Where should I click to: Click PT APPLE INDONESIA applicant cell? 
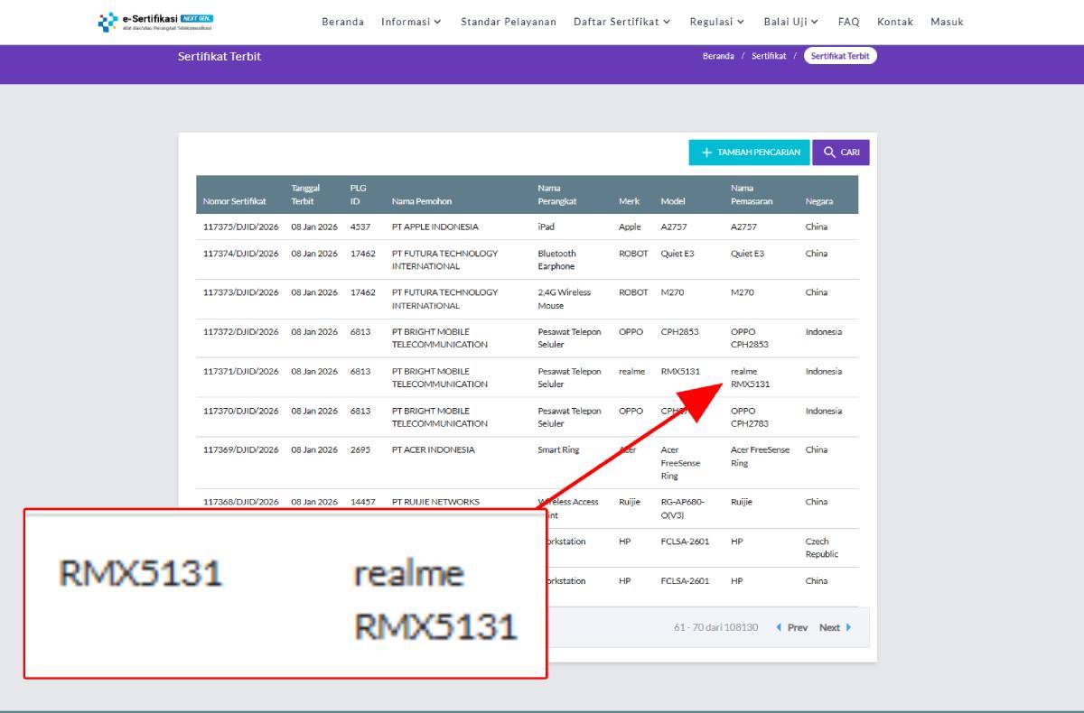coord(435,227)
